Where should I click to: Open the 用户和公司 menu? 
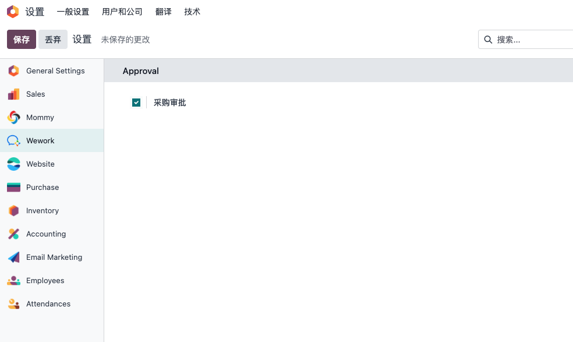[122, 12]
